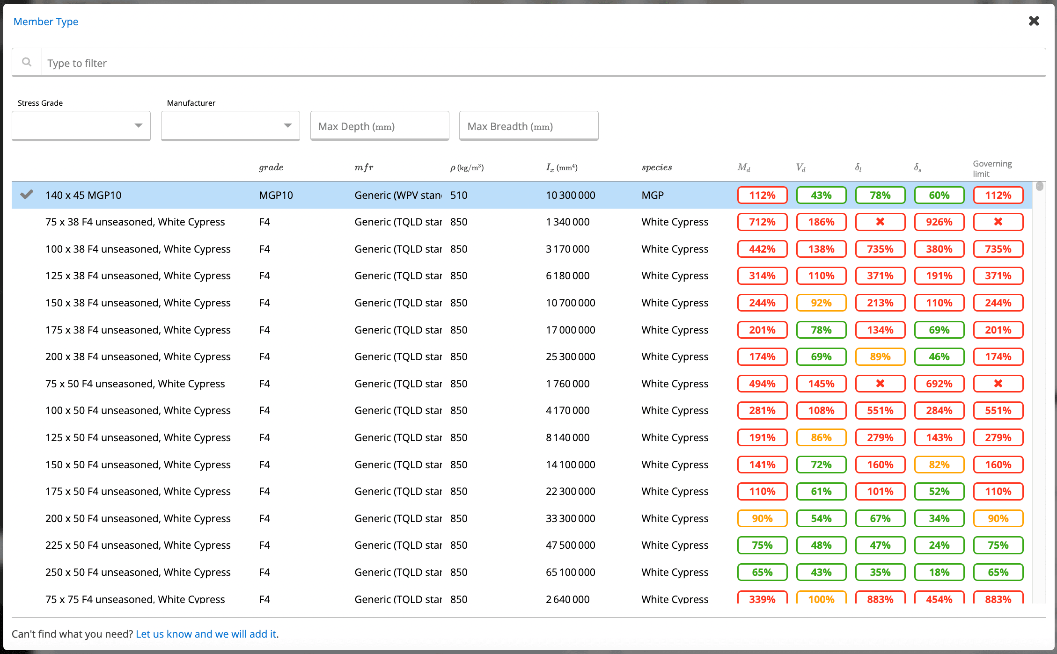1057x654 pixels.
Task: Click the Member Type dialog title
Action: pos(46,22)
